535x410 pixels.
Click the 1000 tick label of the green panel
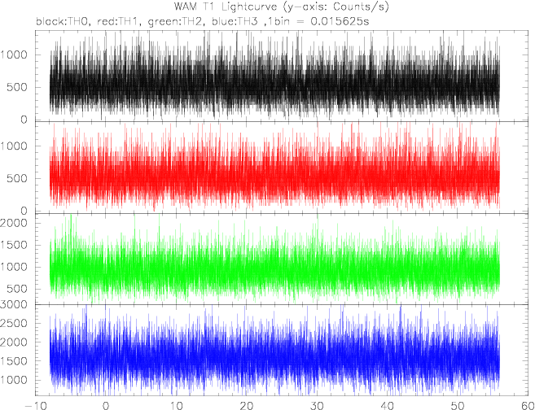tap(14, 267)
